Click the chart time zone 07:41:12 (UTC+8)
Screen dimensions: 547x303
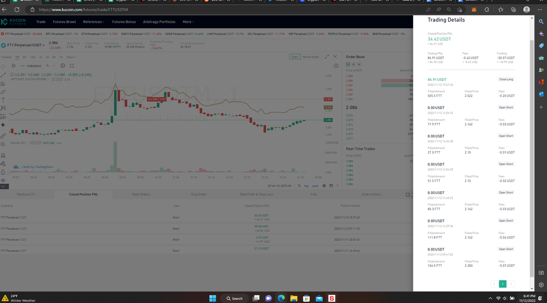pyautogui.click(x=279, y=186)
